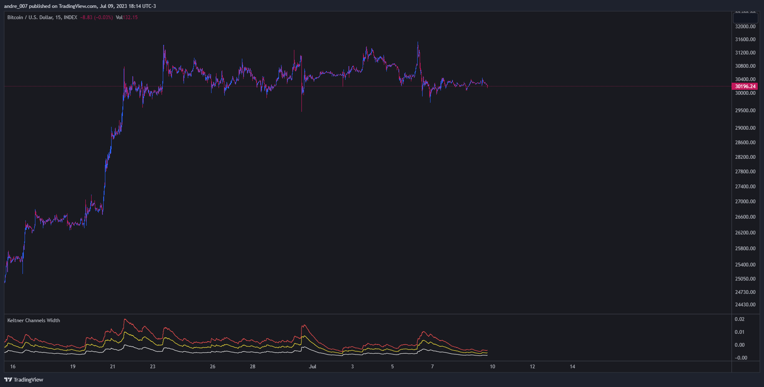Click the Vol 132.15 volume readout

(127, 17)
